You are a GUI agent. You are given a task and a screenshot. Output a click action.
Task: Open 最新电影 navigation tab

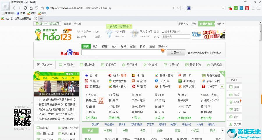tap(88, 65)
